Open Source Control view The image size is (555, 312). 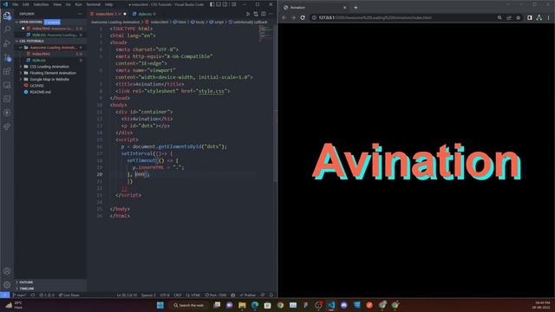tap(7, 57)
